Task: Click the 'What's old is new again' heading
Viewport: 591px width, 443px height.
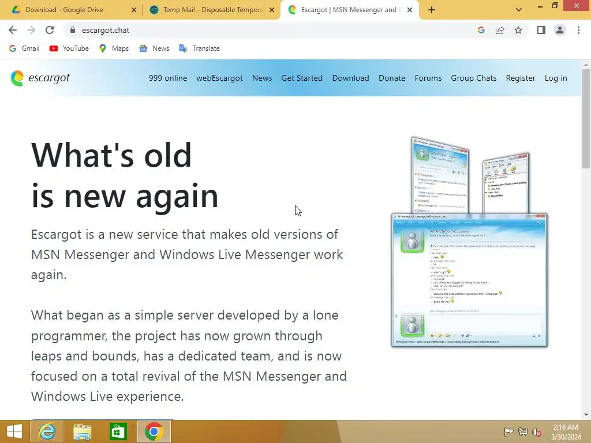Action: coord(125,175)
